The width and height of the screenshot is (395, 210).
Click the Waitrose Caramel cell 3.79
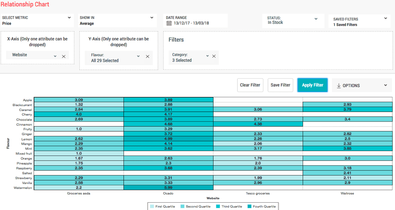tap(347, 110)
